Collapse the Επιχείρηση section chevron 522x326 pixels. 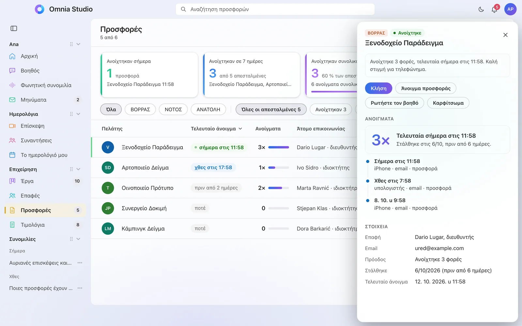[x=78, y=169]
